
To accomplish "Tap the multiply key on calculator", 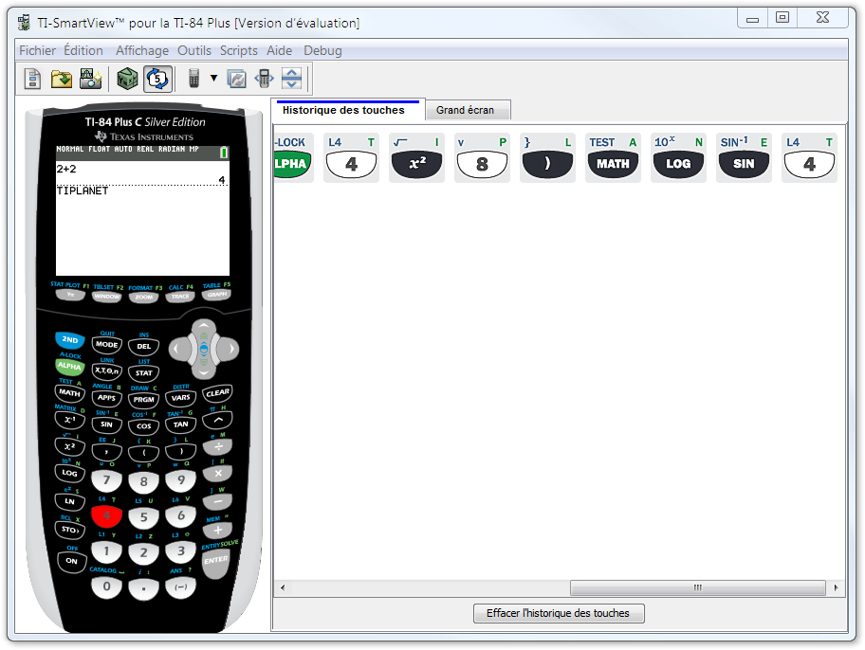I will [x=217, y=473].
